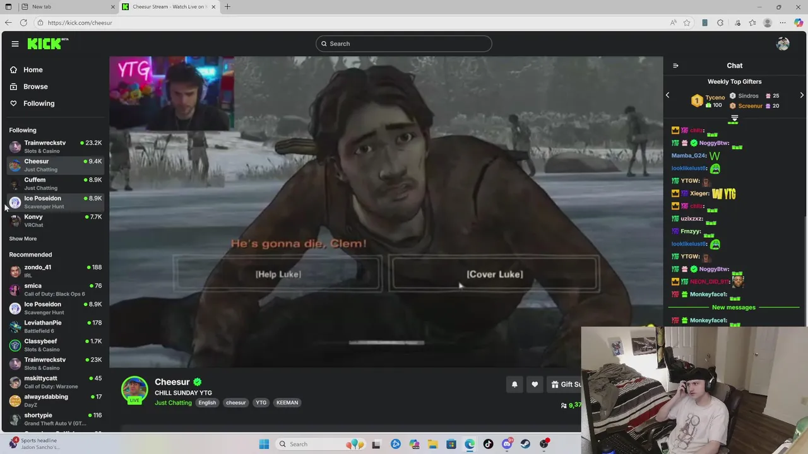Click Tyceno top gifter name
This screenshot has height=454, width=808.
click(x=715, y=98)
